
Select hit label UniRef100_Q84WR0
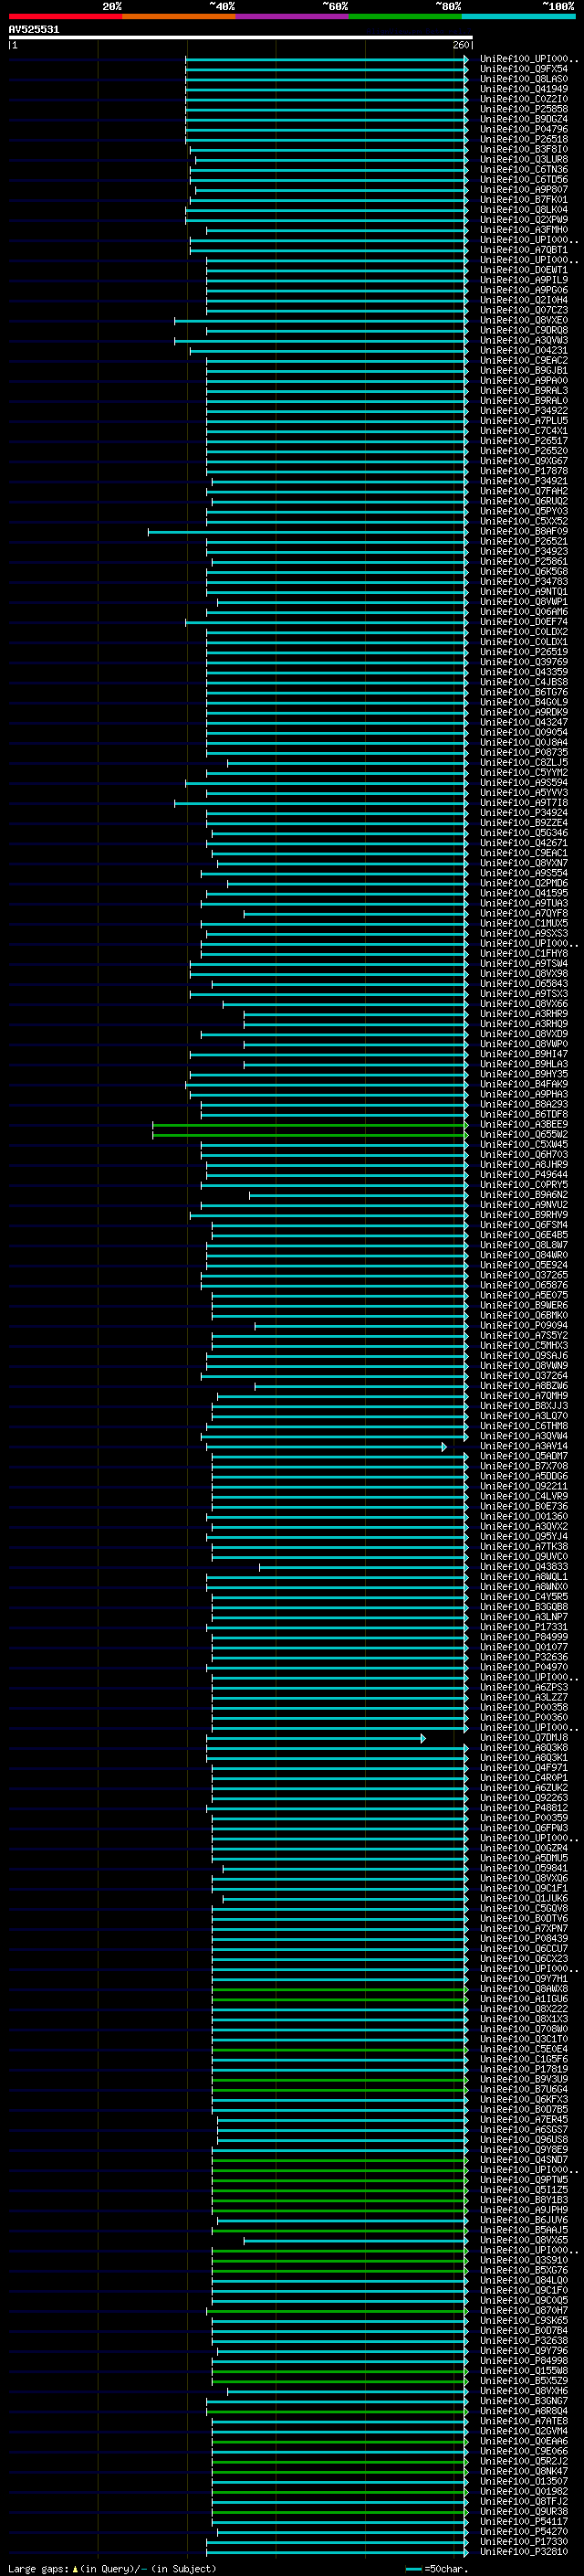524,1255
